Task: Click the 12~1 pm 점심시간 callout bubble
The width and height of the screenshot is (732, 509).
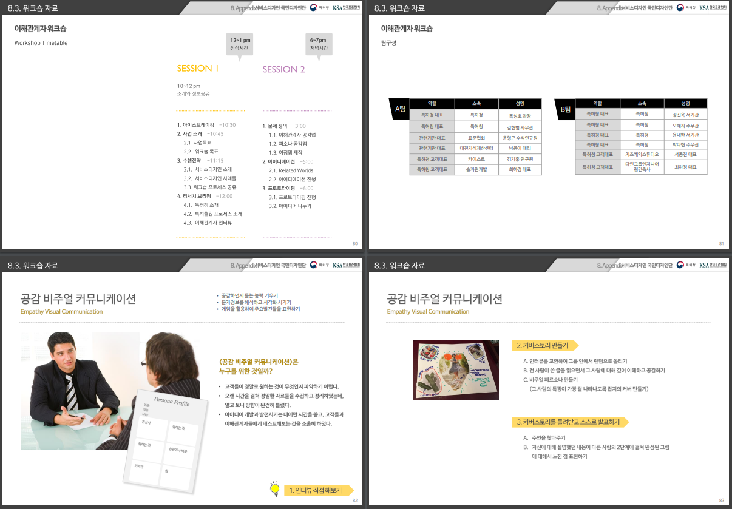Action: click(x=240, y=44)
